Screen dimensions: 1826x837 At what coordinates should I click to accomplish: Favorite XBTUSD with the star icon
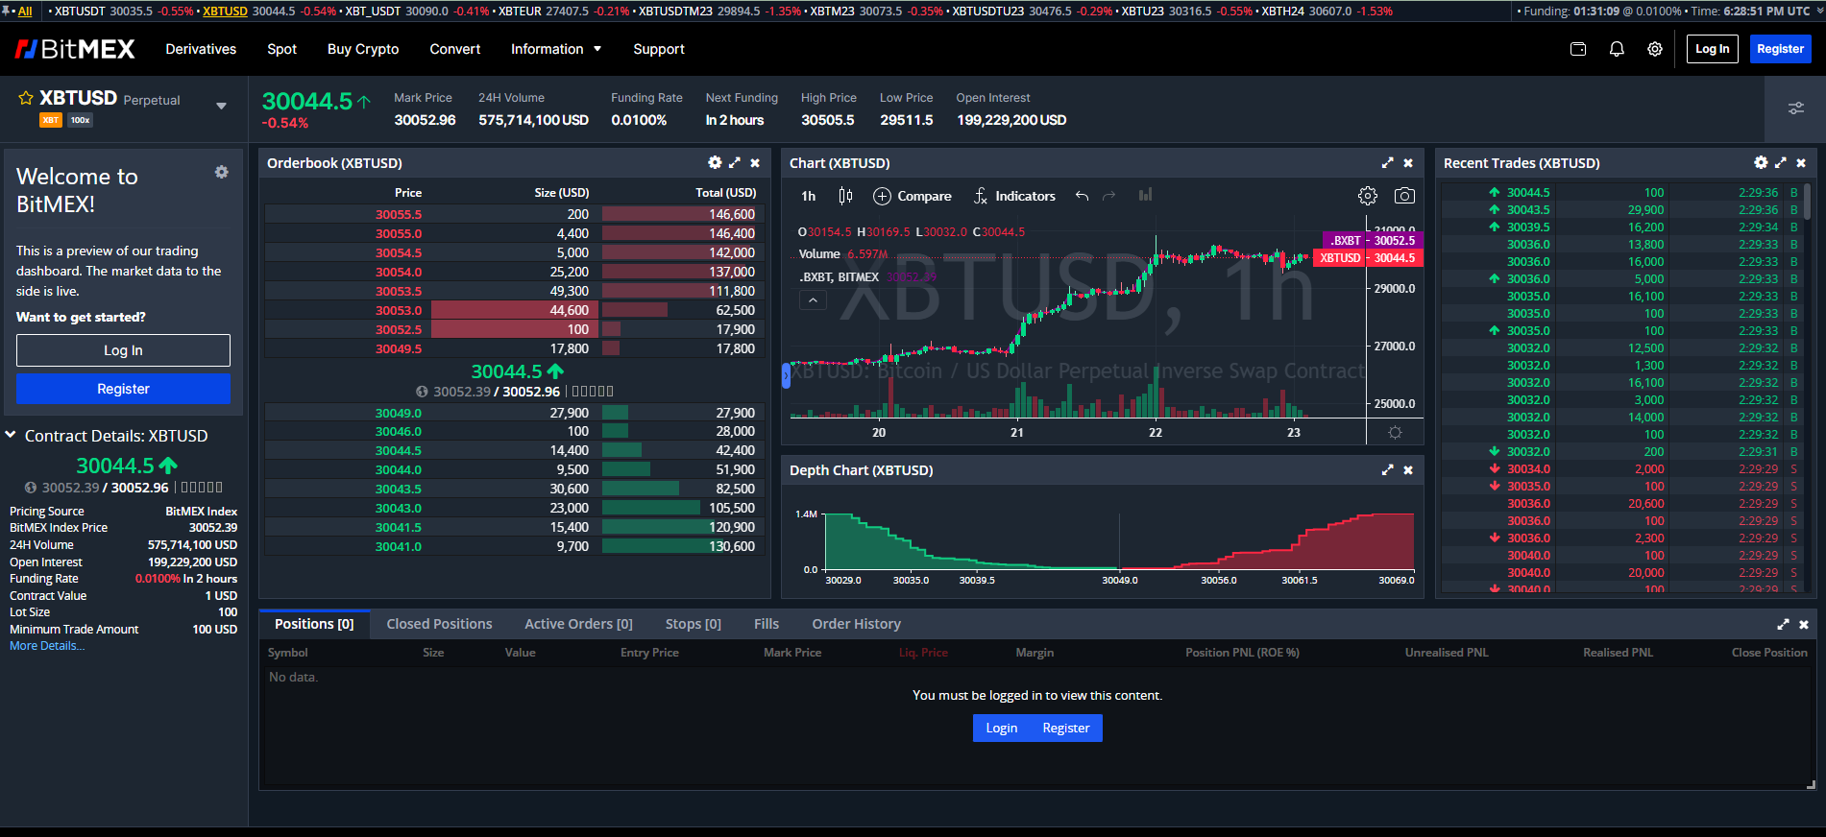pyautogui.click(x=26, y=99)
